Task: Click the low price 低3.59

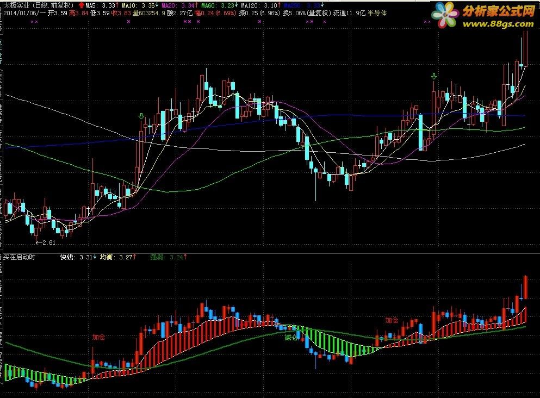Action: [x=100, y=13]
